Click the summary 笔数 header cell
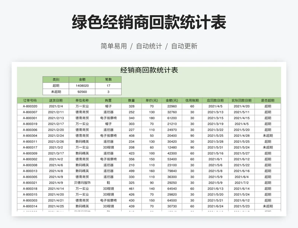Viewport: 298px width, 228px height. coord(108,80)
